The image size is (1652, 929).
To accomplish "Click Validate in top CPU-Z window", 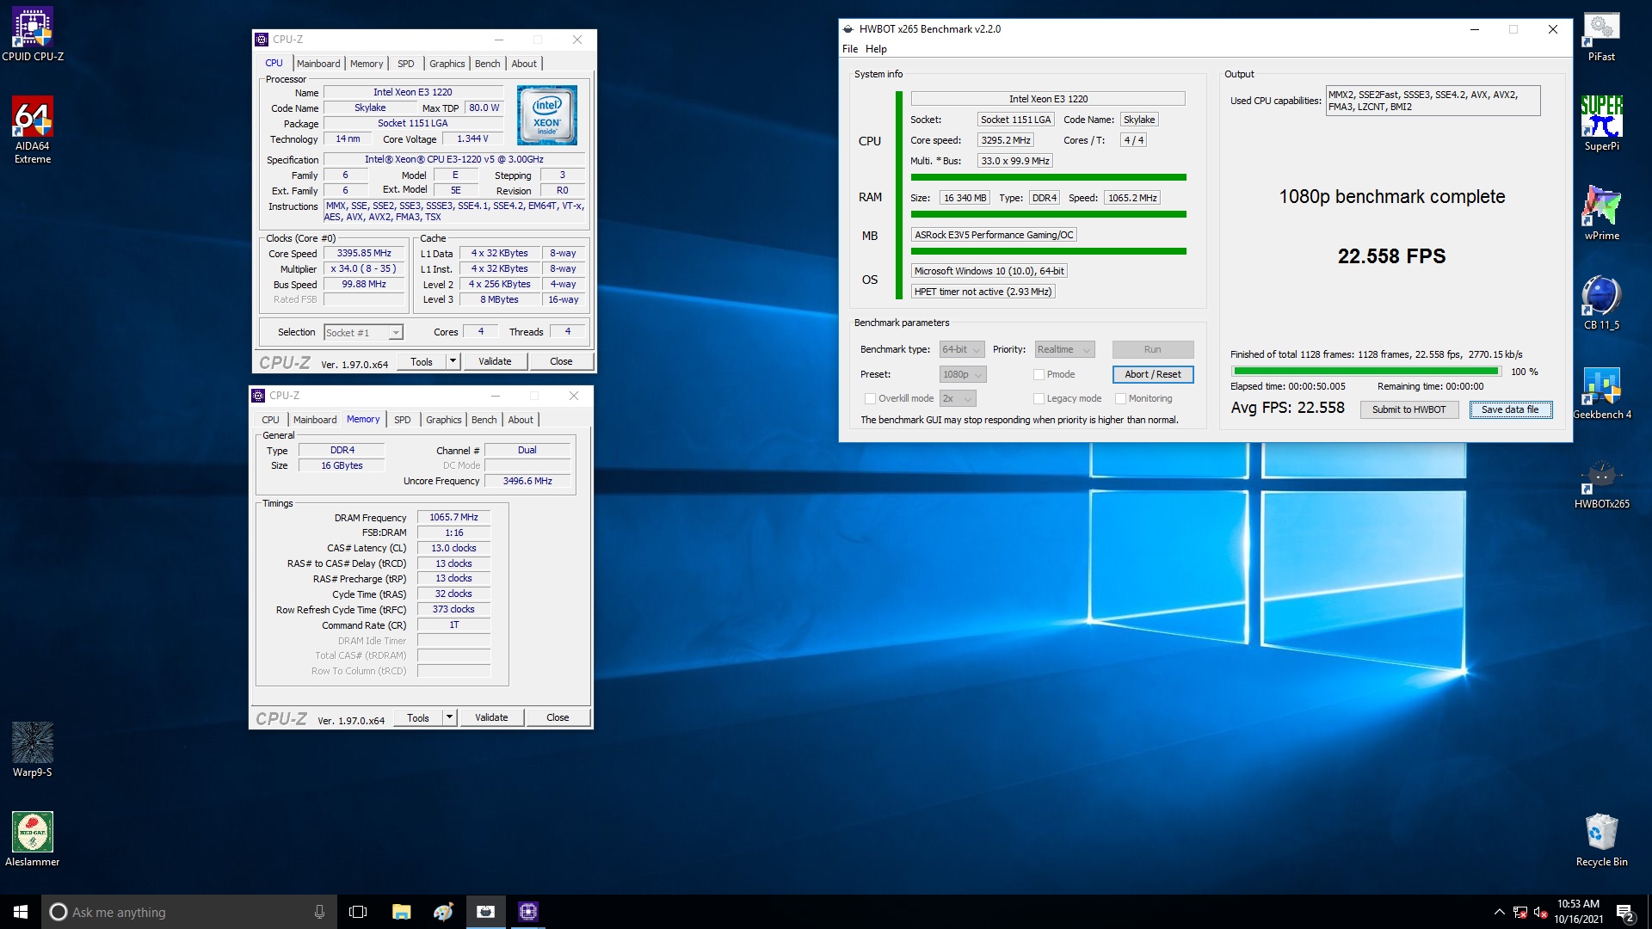I will 495,361.
